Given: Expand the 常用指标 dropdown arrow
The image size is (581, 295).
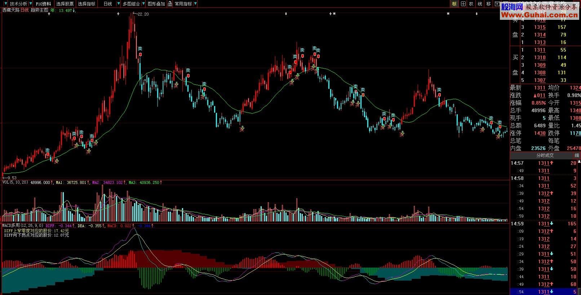Looking at the screenshot, I should tap(195, 4).
